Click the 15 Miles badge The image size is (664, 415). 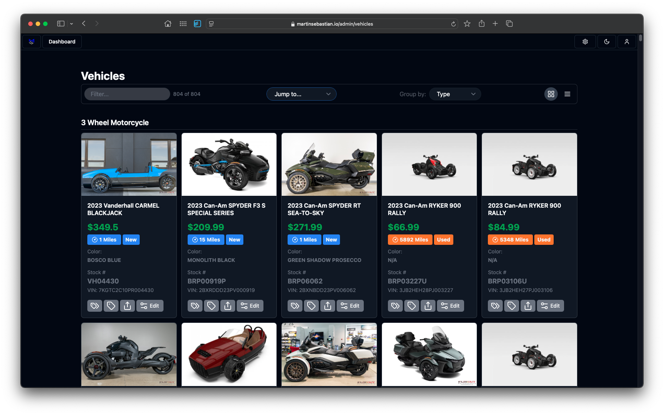206,240
